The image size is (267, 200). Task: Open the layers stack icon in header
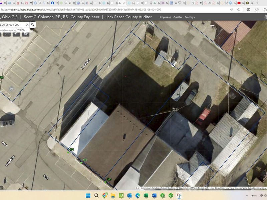(266, 17)
